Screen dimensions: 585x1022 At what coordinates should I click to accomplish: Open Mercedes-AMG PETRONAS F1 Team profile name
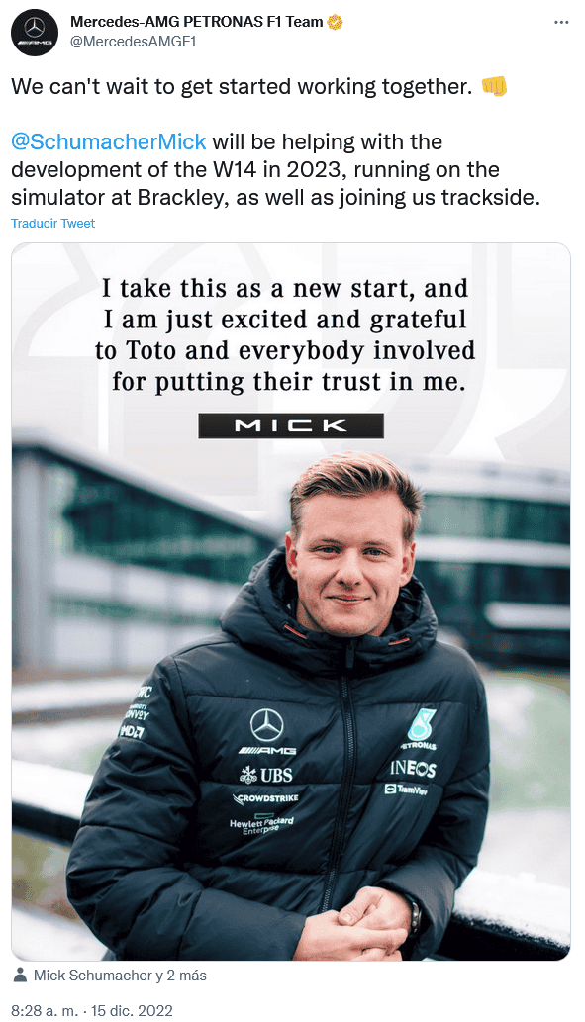(196, 22)
